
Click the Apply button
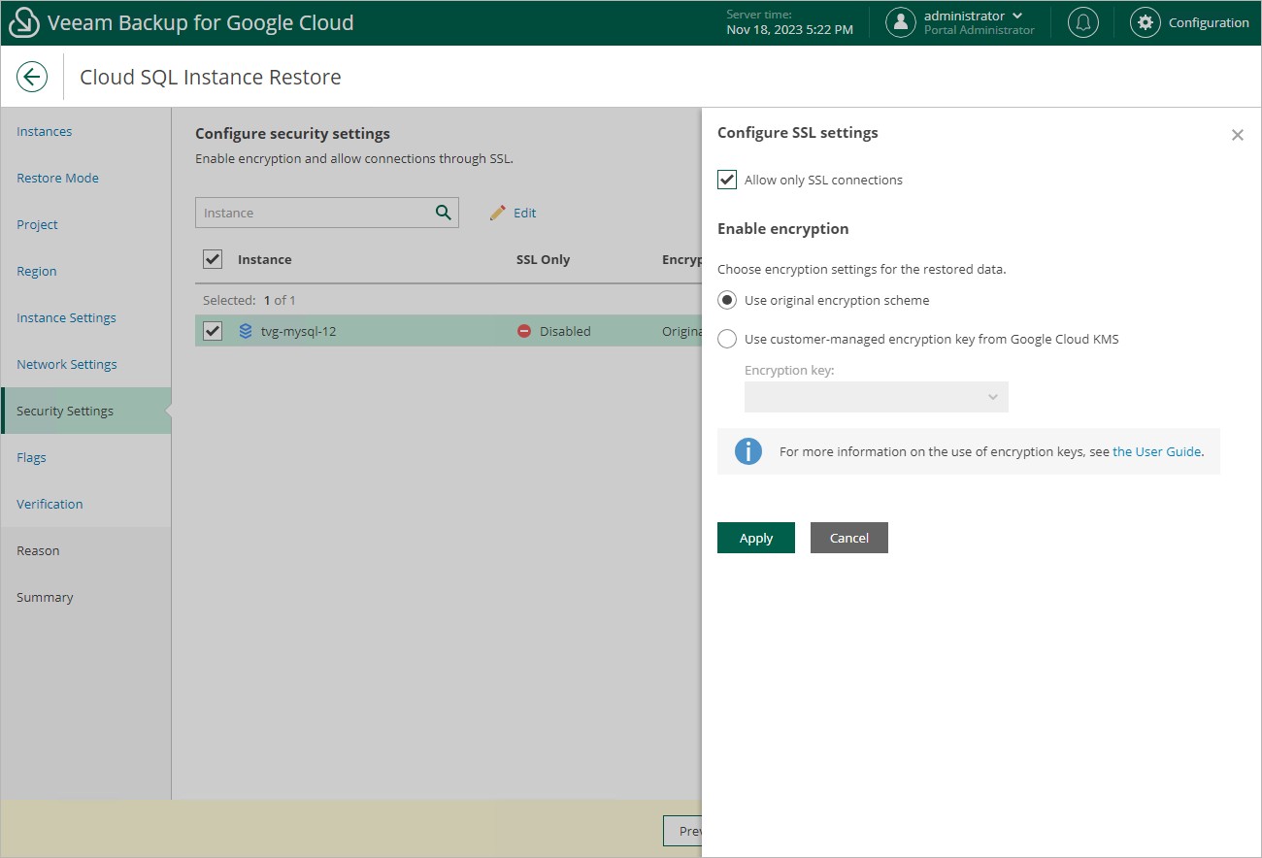tap(756, 538)
